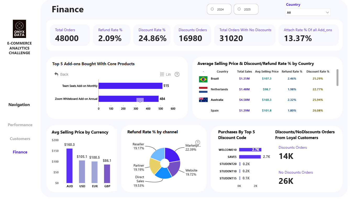Click the country table vertical scrollbar

[x=337, y=78]
